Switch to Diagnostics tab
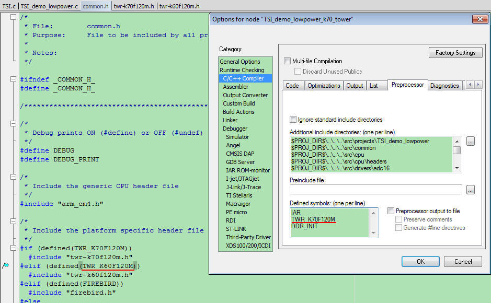Viewport: 491px width, 303px height. [x=444, y=86]
